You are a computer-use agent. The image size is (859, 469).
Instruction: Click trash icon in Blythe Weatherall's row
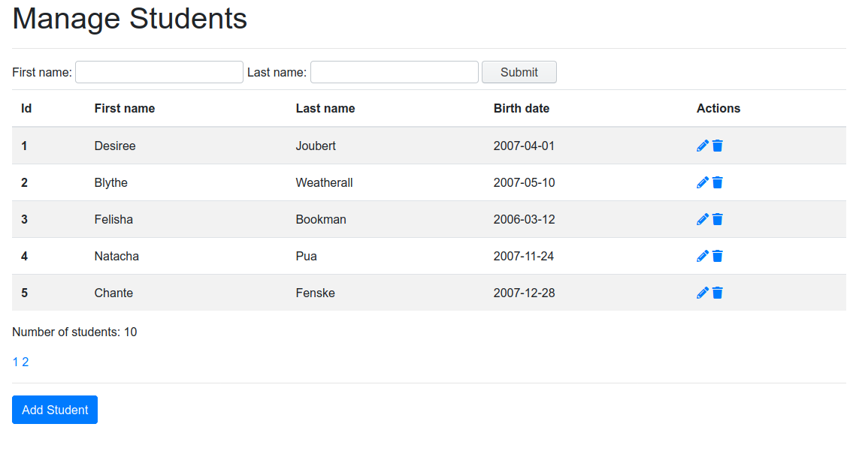[x=718, y=182]
